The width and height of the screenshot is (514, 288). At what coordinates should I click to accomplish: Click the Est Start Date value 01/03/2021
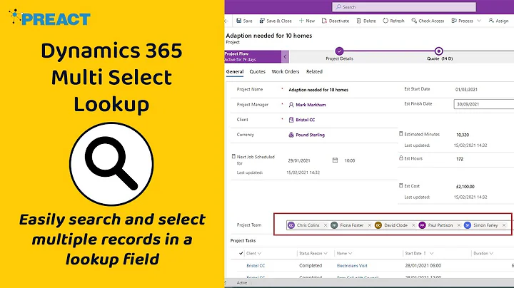[x=466, y=89]
